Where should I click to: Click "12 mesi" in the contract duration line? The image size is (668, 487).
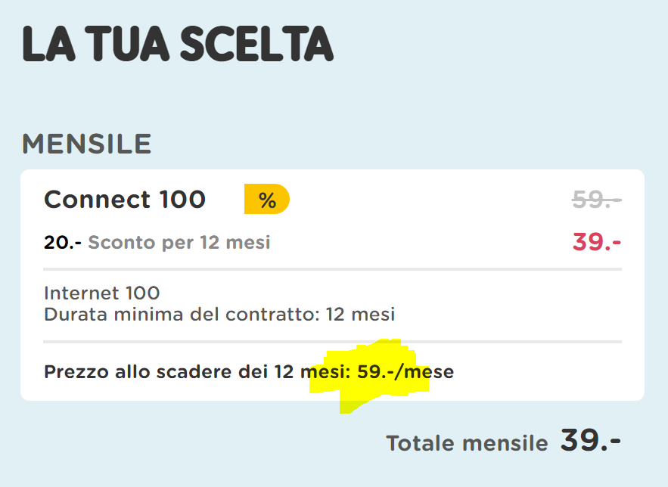(x=360, y=314)
